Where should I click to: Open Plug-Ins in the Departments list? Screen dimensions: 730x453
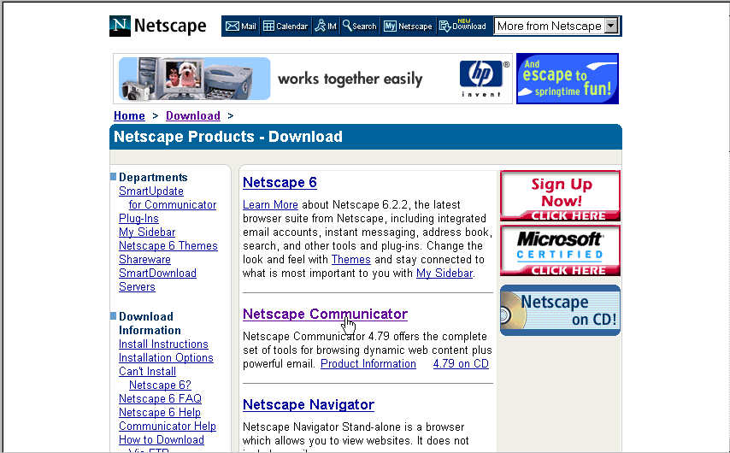[x=138, y=219]
